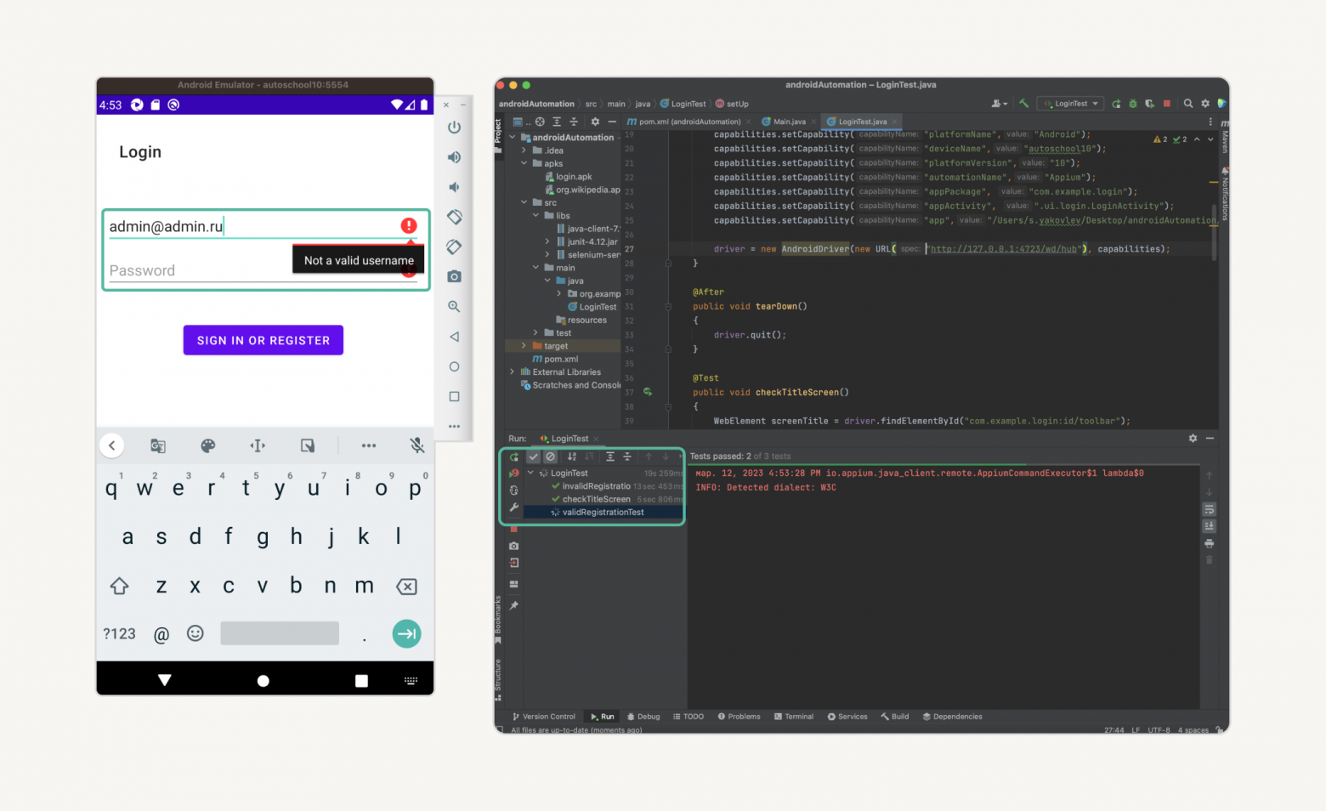Open LoginTest run configuration dropdown

click(1071, 104)
